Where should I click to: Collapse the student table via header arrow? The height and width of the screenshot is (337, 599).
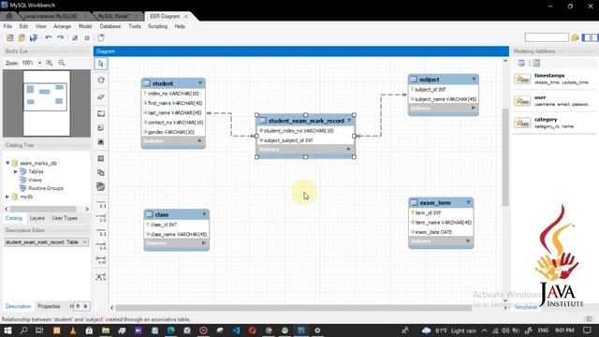(x=200, y=83)
